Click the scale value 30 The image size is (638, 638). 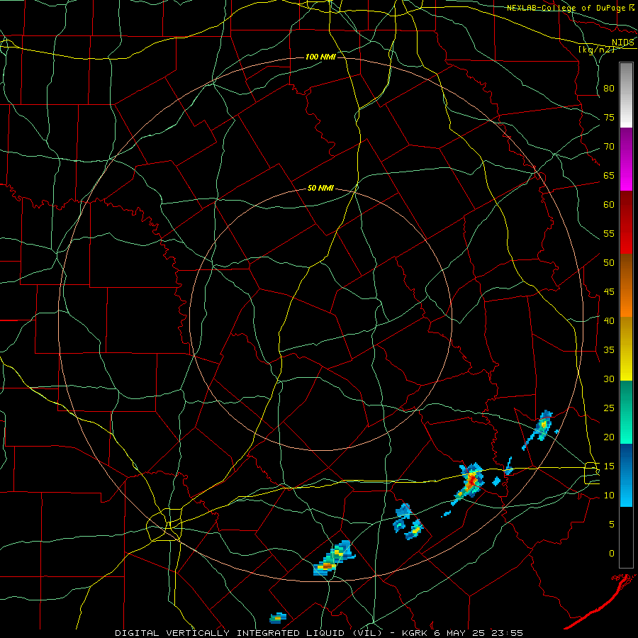point(609,379)
